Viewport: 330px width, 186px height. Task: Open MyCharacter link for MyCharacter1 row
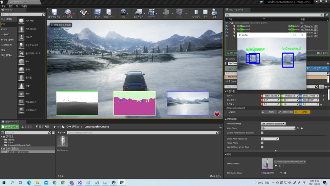click(x=309, y=26)
